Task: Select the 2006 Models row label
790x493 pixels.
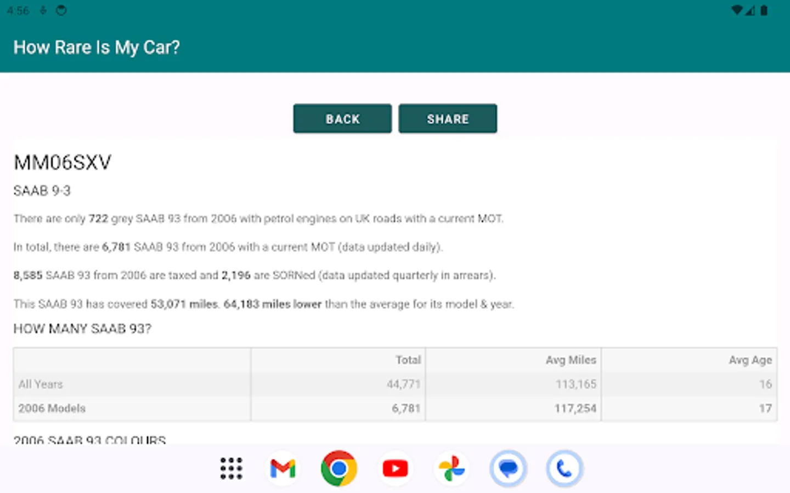Action: [52, 408]
